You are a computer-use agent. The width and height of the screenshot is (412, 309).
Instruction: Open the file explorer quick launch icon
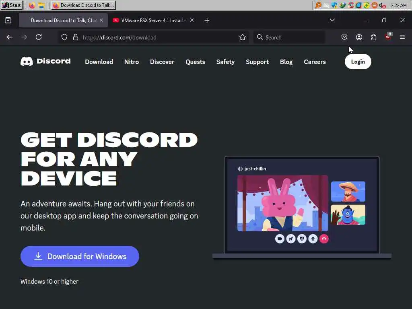point(41,5)
